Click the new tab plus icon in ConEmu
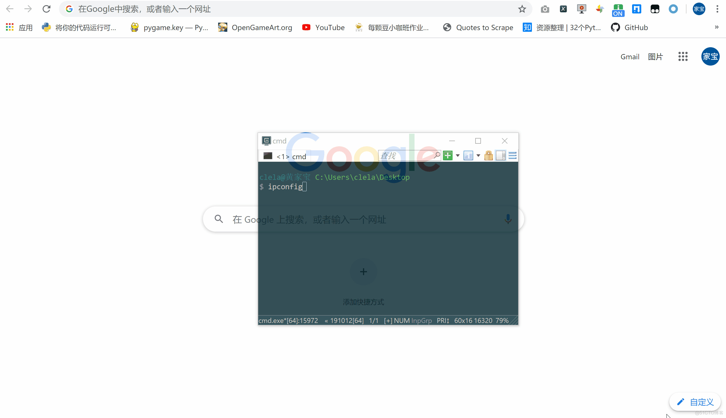Image resolution: width=726 pixels, height=418 pixels. coord(447,155)
